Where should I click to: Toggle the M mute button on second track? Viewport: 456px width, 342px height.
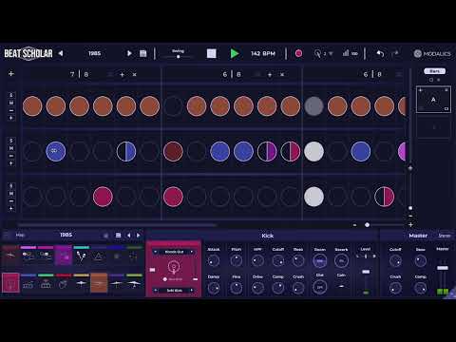pos(11,148)
